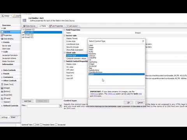The width and height of the screenshot is (187, 140).
Task: Select StarRating in the control type list
Action: (93, 62)
